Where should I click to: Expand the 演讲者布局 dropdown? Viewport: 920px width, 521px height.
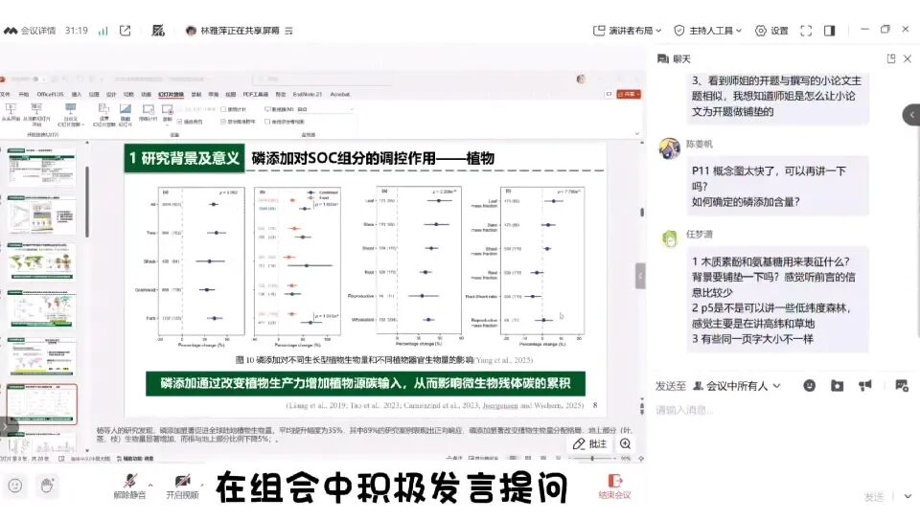(x=627, y=31)
